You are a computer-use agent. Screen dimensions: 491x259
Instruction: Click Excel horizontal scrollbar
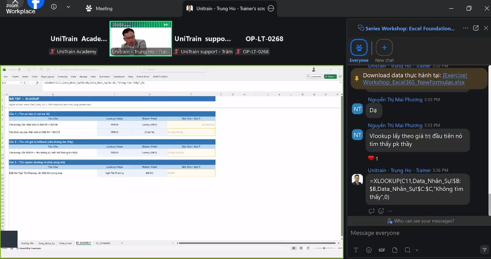[x=257, y=243]
